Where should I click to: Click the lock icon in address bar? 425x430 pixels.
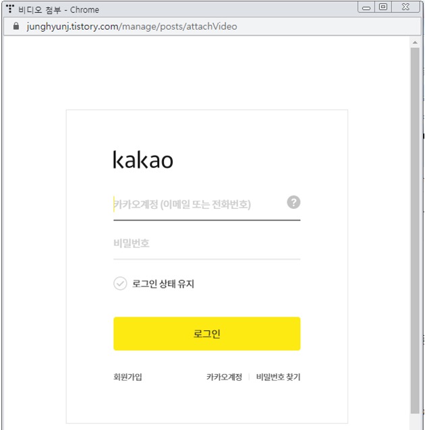pos(16,26)
